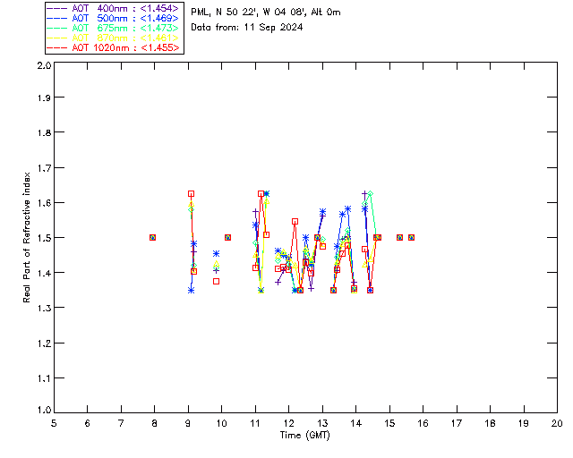Click the x-axis tick label "12"
The width and height of the screenshot is (573, 458).
pyautogui.click(x=288, y=423)
